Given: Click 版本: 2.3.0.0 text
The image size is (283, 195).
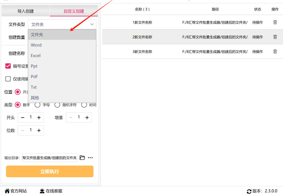Looking at the screenshot, I should (265, 191).
